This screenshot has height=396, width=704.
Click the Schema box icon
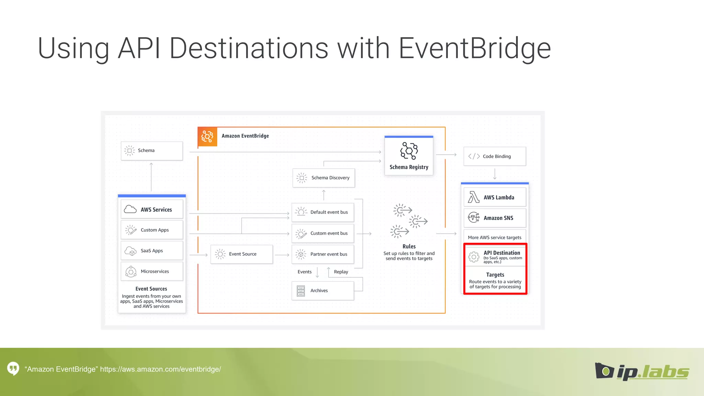[129, 151]
